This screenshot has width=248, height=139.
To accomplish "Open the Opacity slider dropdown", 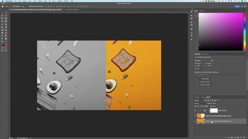I will tap(217, 103).
